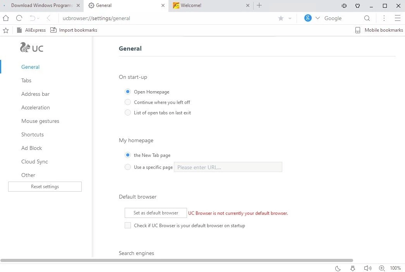Screen dimensions: 405x272
Task: Bookmark this page with the star icon
Action: [x=281, y=18]
